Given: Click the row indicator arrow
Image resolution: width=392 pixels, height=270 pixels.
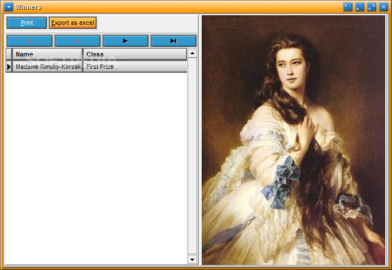Looking at the screenshot, I should coord(8,67).
